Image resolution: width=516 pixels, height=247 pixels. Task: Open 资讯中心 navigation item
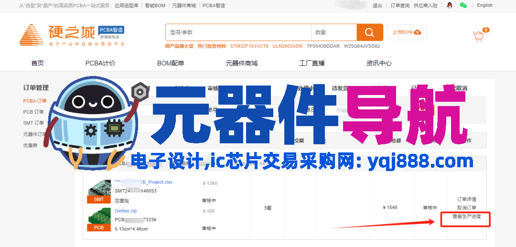click(x=379, y=63)
